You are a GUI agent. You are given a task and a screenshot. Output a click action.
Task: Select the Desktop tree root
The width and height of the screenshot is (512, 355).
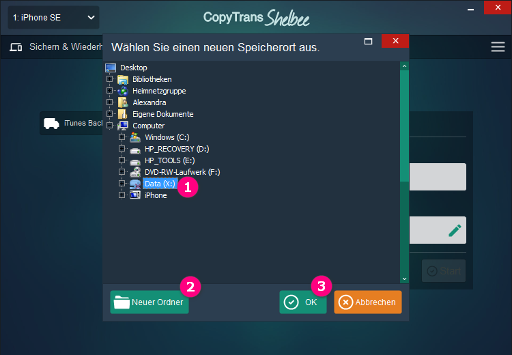[134, 68]
